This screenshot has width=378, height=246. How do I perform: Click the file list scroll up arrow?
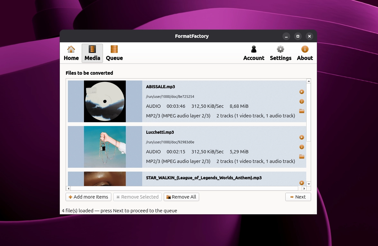pyautogui.click(x=309, y=81)
